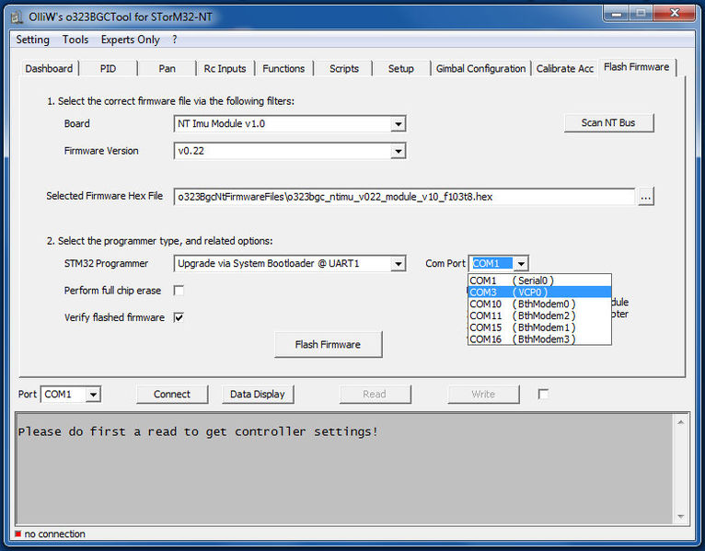This screenshot has height=551, width=705.
Task: Expand the Board dropdown
Action: (x=398, y=124)
